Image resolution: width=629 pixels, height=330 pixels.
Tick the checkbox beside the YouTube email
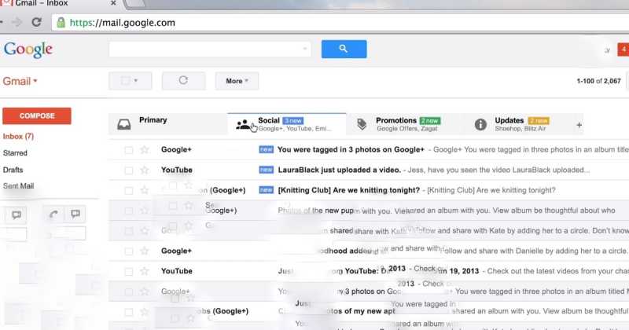tap(127, 170)
